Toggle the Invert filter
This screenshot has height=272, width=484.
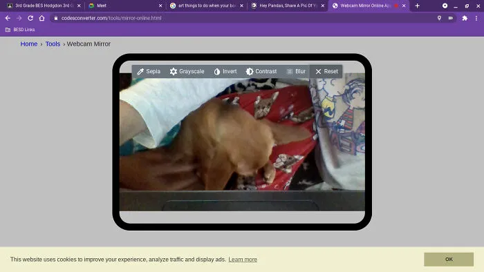[225, 72]
